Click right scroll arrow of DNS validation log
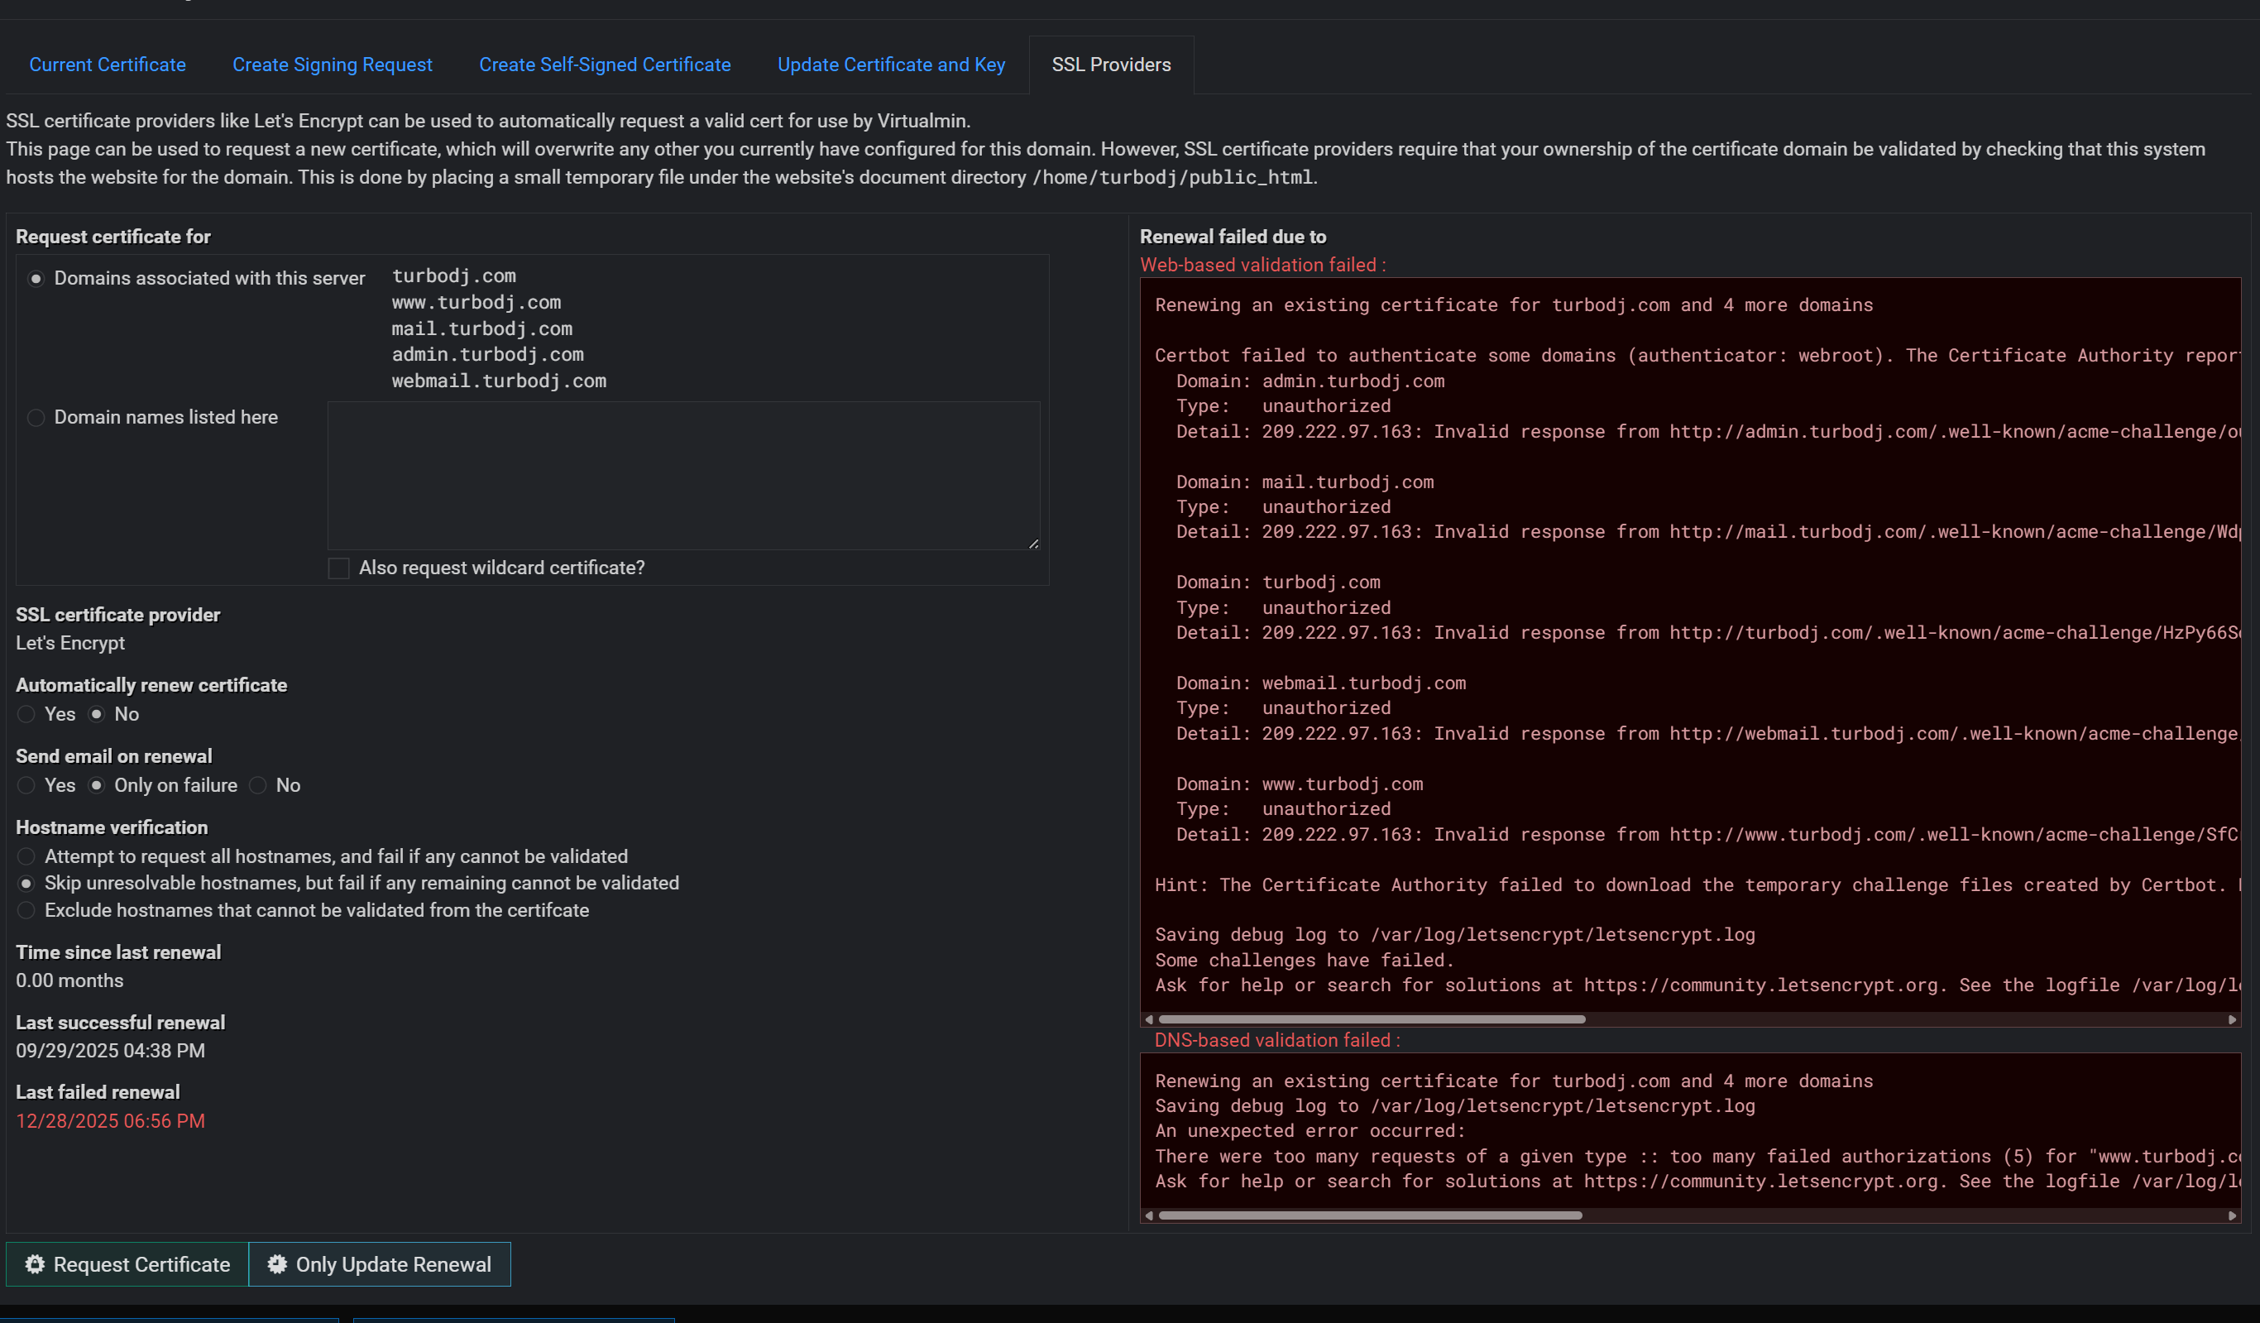 click(2232, 1216)
